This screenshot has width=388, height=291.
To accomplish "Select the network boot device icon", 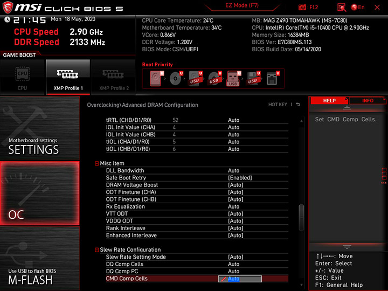I will [x=273, y=79].
